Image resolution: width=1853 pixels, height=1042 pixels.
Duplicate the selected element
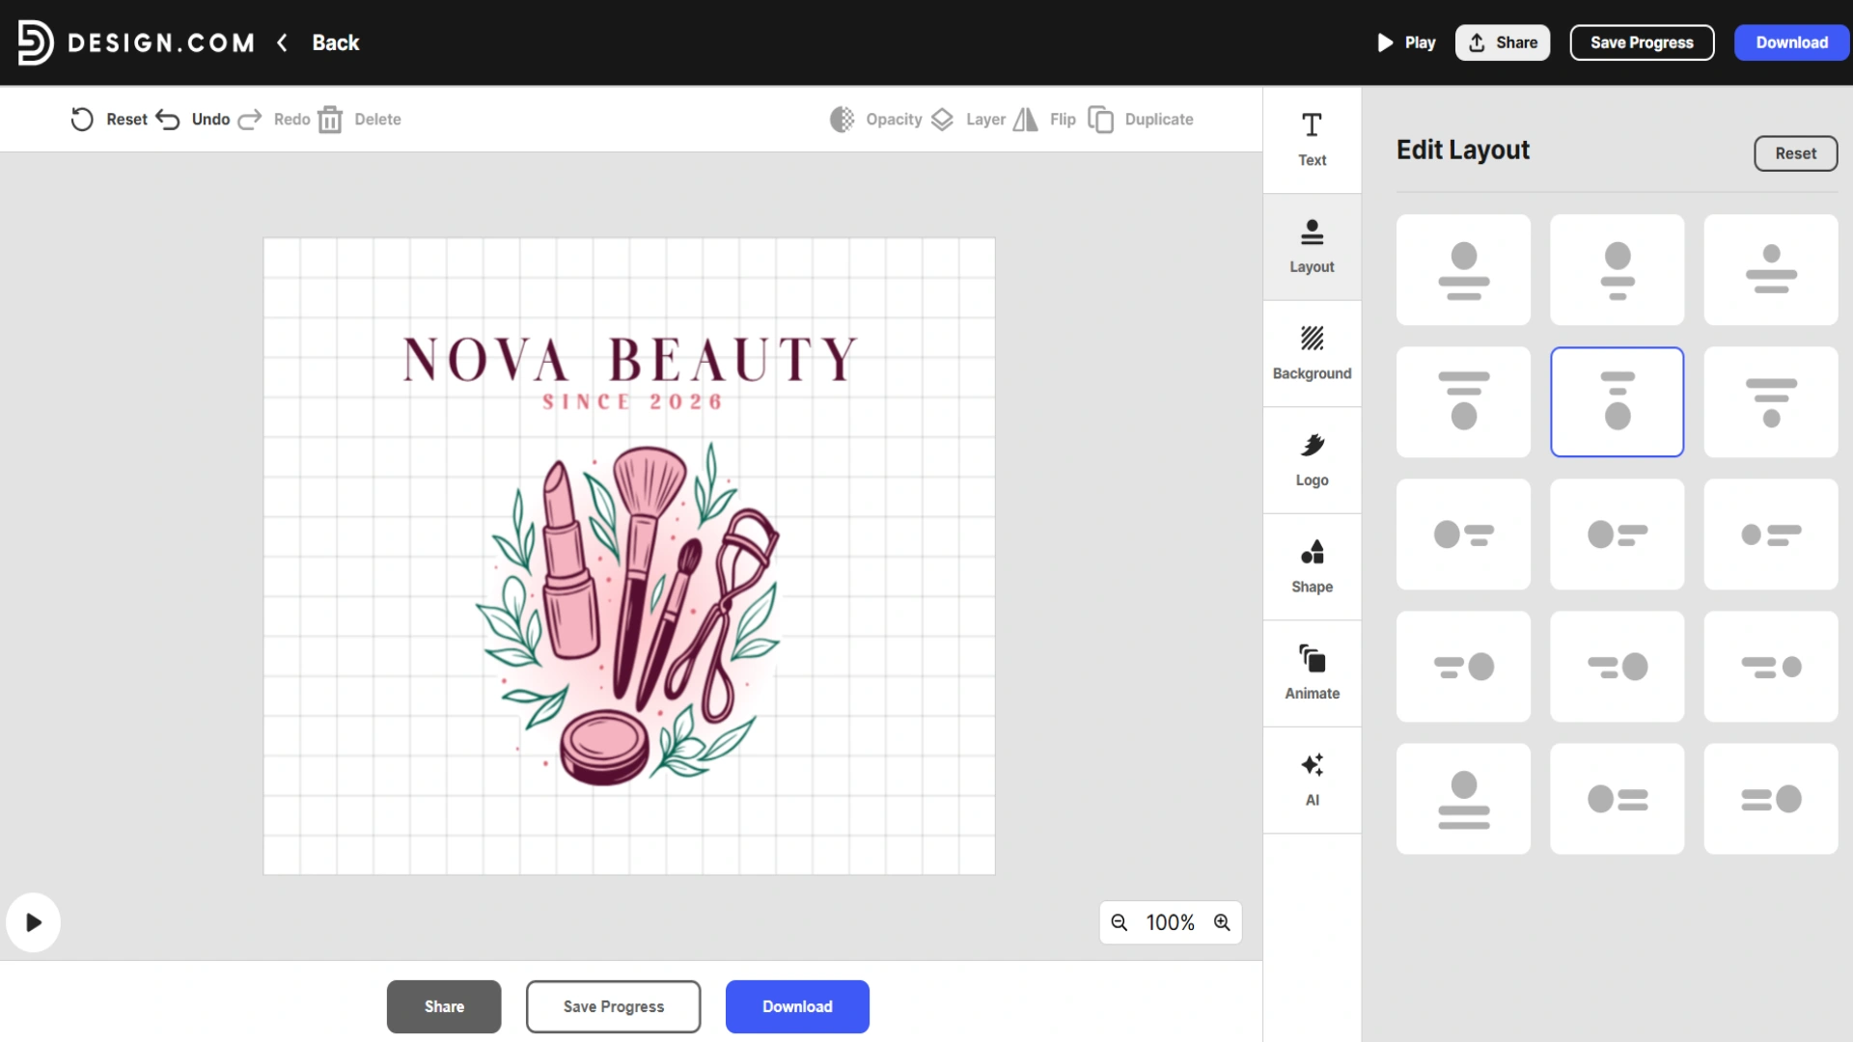[1141, 119]
